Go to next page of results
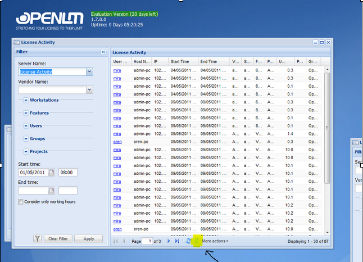This screenshot has width=363, height=262. (x=168, y=241)
